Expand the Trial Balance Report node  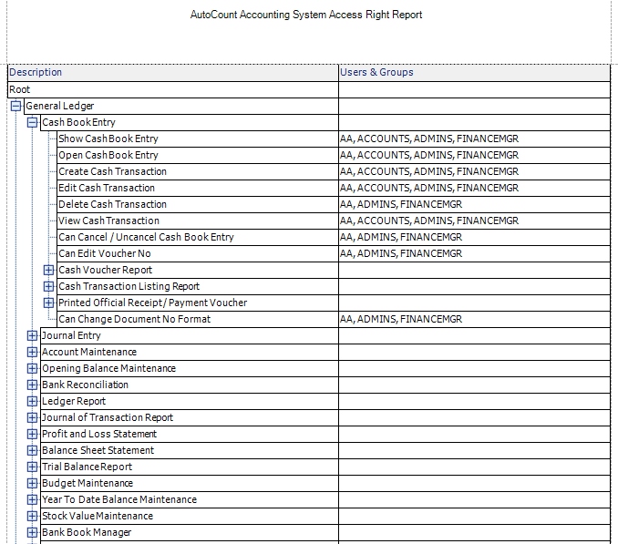point(32,467)
